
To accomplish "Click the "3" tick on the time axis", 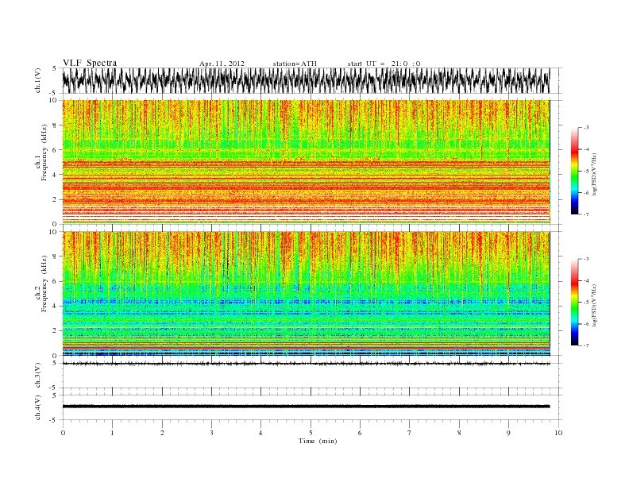I will (x=211, y=433).
